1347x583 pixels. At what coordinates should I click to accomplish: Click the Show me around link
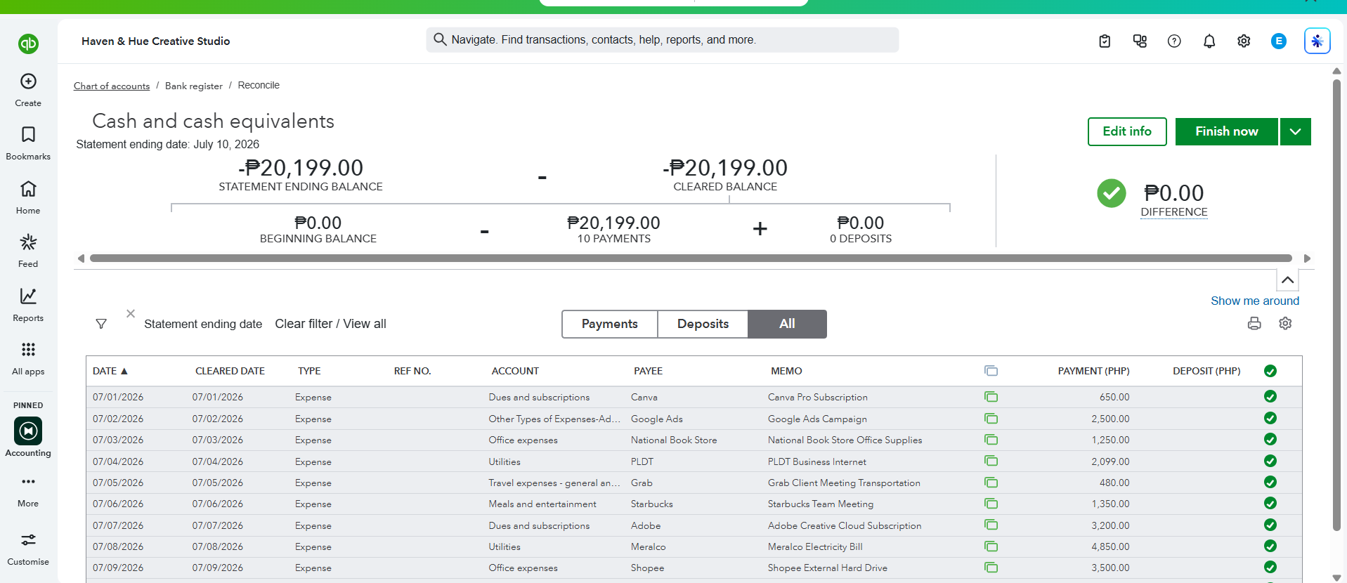(x=1255, y=301)
